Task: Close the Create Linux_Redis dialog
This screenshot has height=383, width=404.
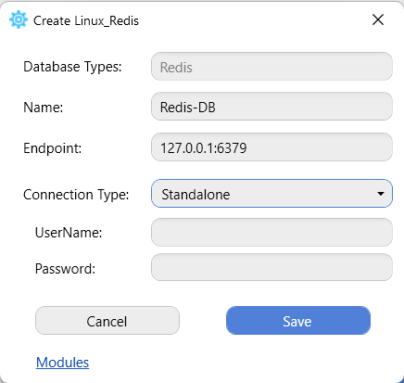Action: [378, 19]
